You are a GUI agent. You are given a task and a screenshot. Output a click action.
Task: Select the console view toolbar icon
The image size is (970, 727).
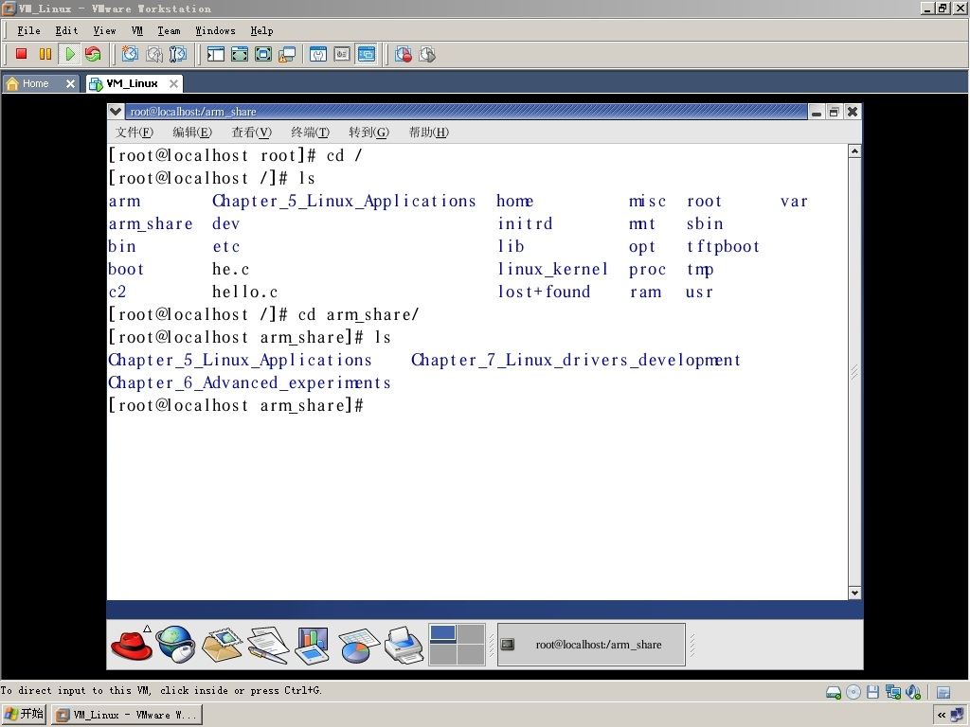click(367, 54)
